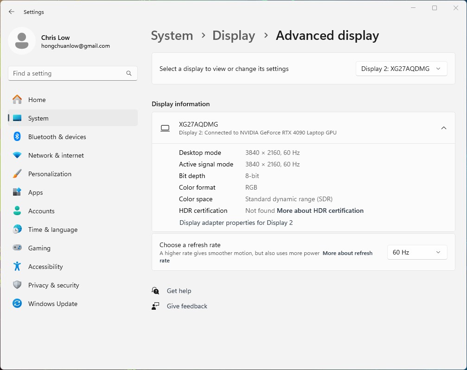Click the Network & internet Wi-Fi icon
Screen dimensions: 467x370
tap(17, 155)
